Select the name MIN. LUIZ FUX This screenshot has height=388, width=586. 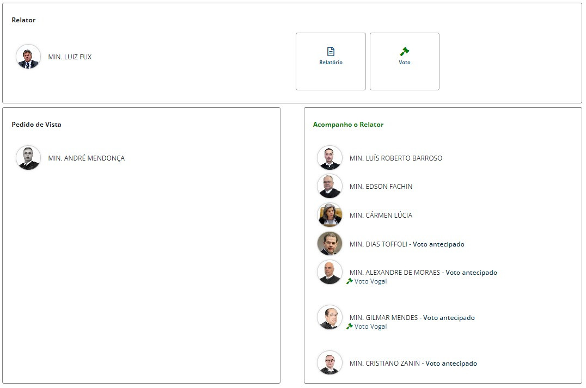(x=70, y=57)
